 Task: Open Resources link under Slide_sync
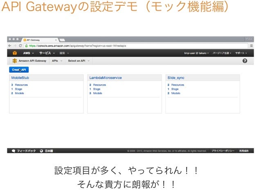click(x=178, y=85)
